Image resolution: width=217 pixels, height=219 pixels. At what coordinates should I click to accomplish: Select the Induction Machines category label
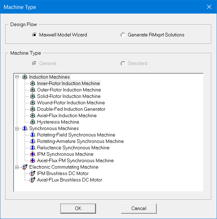(x=49, y=77)
